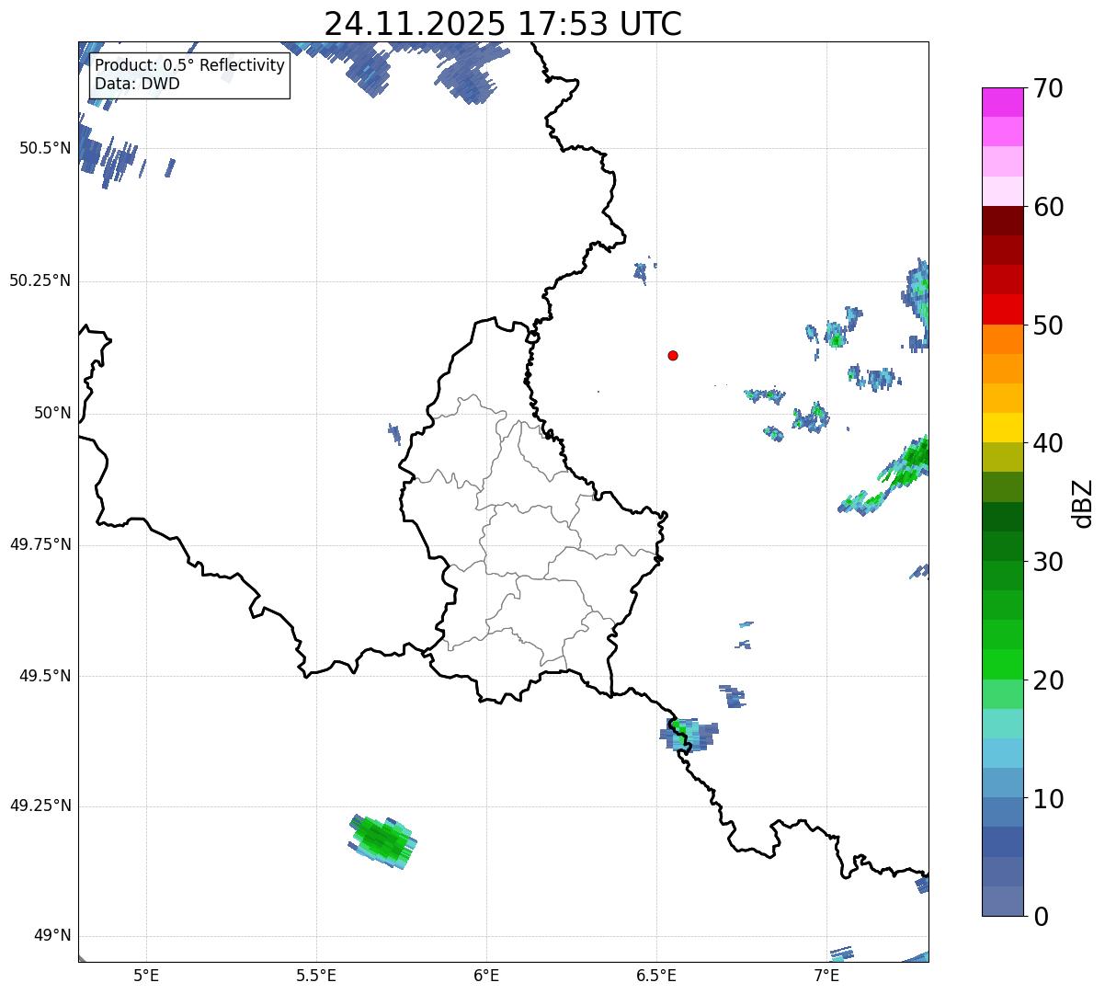Click the latitude label 49.75°N
Viewport: 1105px width, 994px height.
click(40, 544)
